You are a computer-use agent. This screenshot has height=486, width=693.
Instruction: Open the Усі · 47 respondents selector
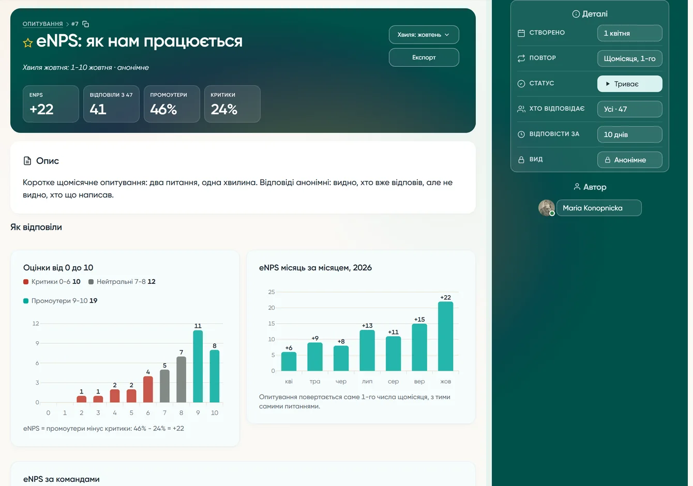click(630, 109)
